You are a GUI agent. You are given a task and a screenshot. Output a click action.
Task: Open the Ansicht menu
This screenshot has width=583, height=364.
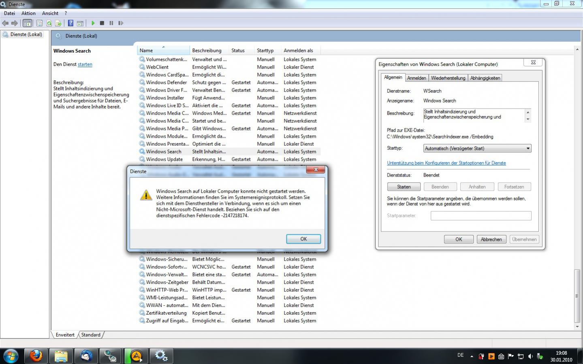click(50, 13)
